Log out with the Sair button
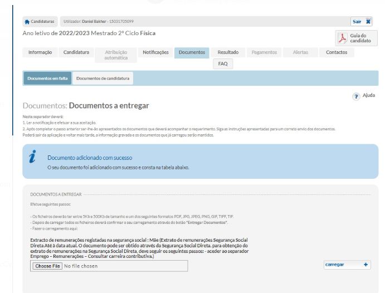Image resolution: width=385 pixels, height=293 pixels. click(x=361, y=22)
